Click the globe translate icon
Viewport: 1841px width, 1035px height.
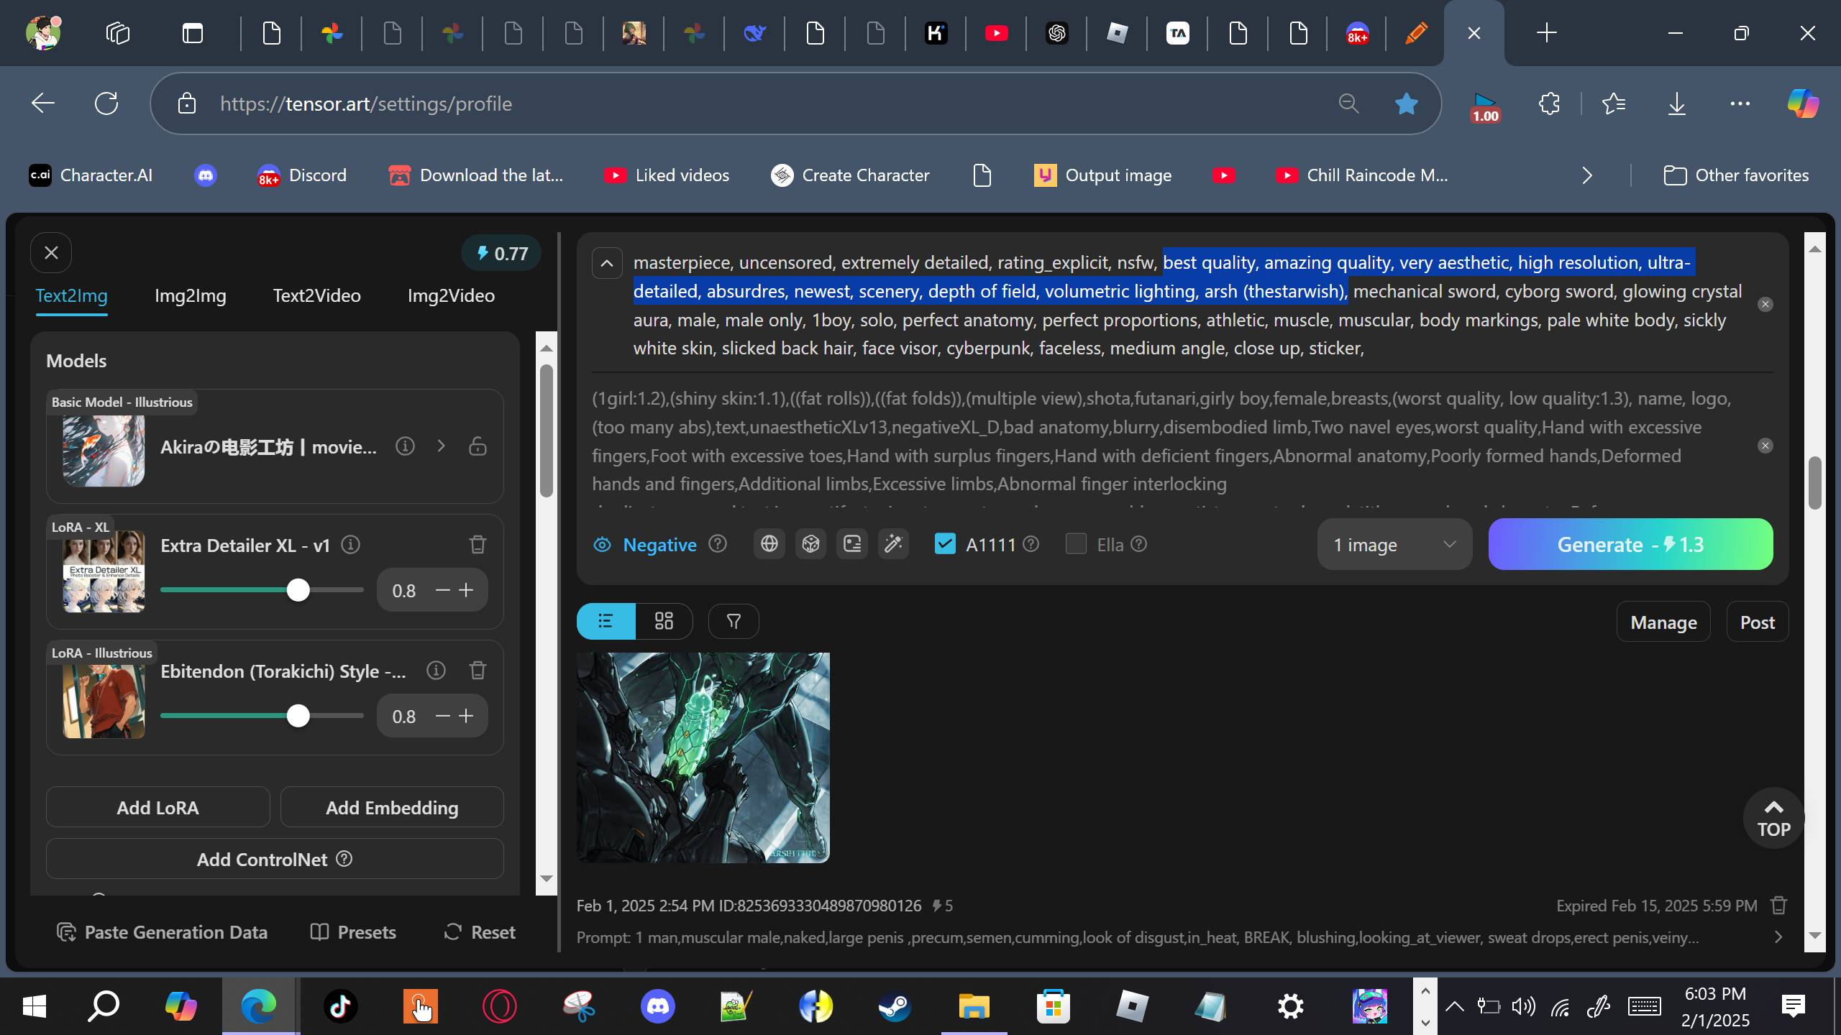point(769,544)
